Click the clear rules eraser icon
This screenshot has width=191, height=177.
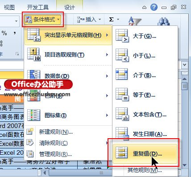[x=30, y=142]
